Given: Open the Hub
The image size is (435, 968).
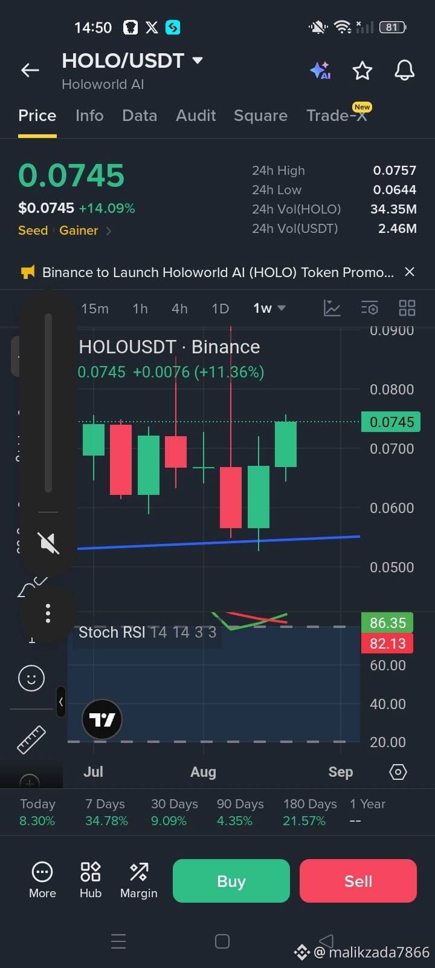Looking at the screenshot, I should point(91,880).
